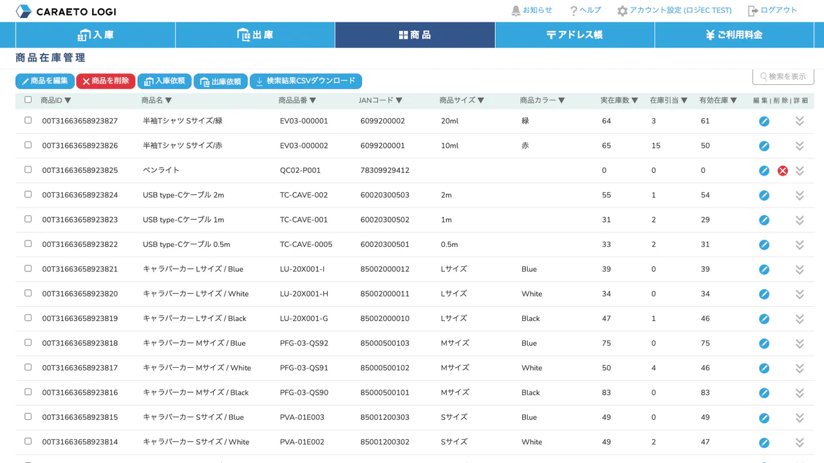The width and height of the screenshot is (824, 463).
Task: Select product ID 00T31663658923814
Action: coord(80,442)
